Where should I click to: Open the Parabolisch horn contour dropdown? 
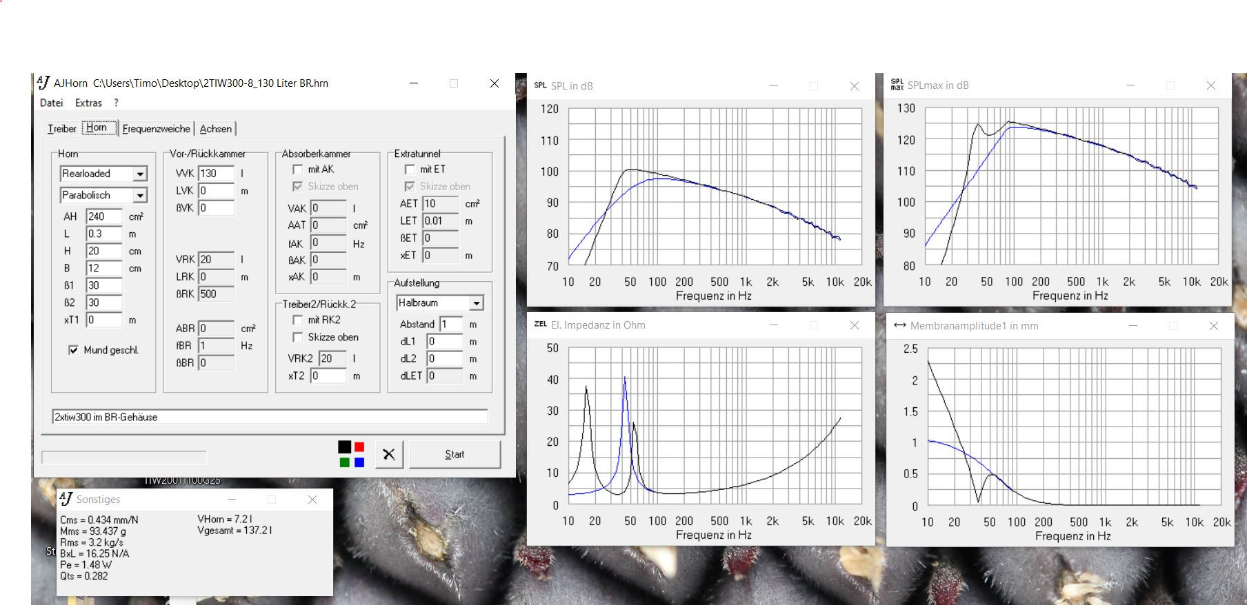140,195
